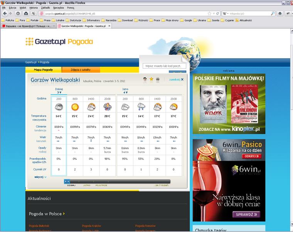293x232 pixels.
Task: Open the Edycja menu
Action: pos(12,8)
